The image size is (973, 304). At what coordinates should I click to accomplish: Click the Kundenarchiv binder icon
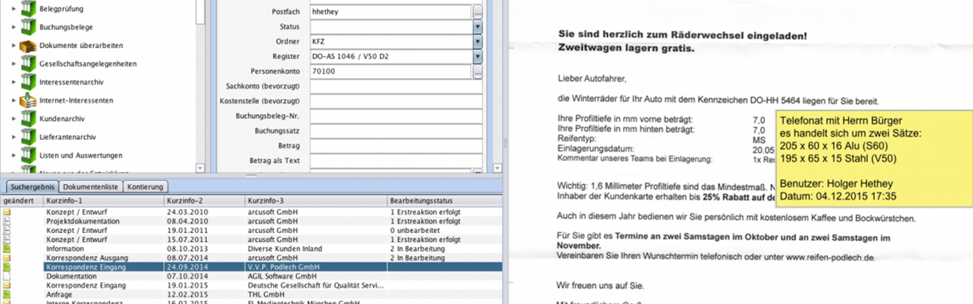pos(28,119)
